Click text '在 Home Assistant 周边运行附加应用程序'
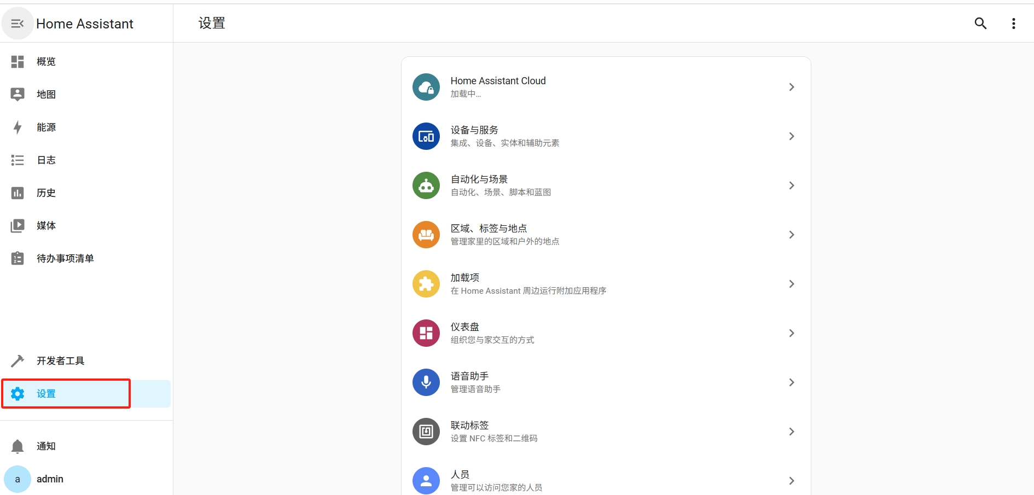This screenshot has width=1034, height=495. click(x=528, y=291)
